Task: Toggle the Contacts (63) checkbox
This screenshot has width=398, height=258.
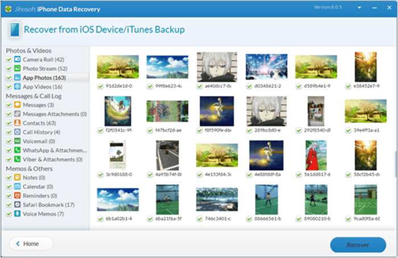Action: click(9, 123)
